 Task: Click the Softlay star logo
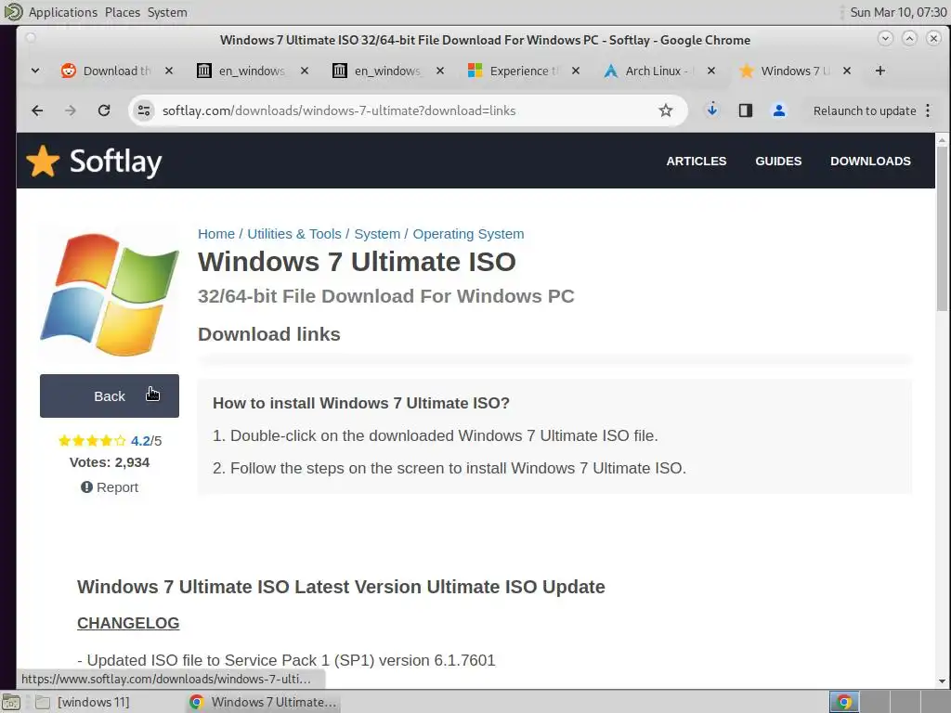(x=43, y=161)
